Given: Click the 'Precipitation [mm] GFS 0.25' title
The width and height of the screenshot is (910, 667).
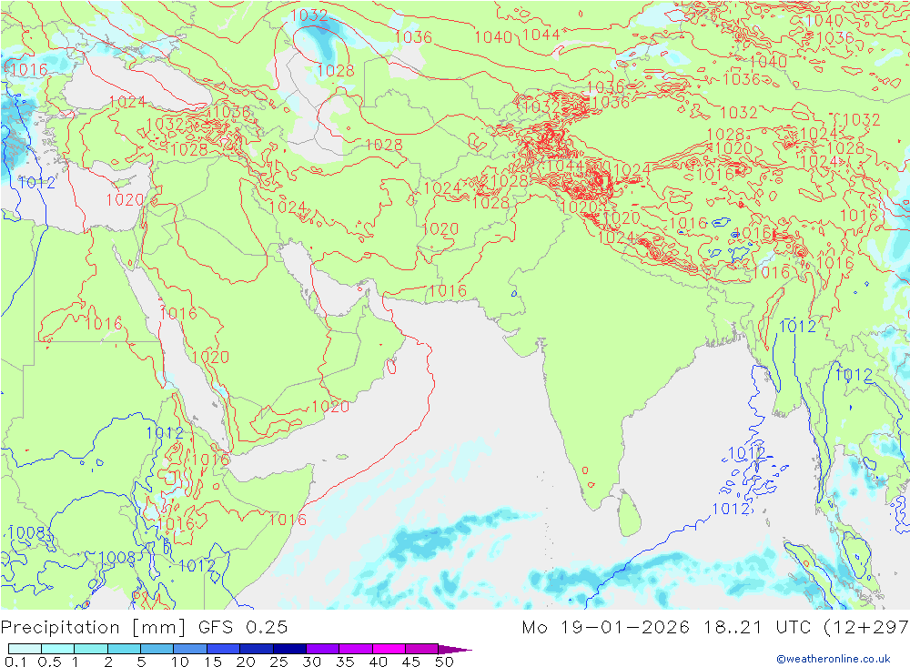Looking at the screenshot, I should [144, 628].
